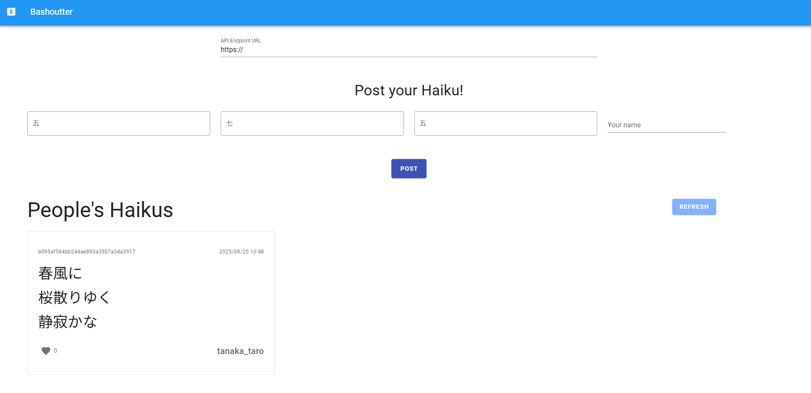The image size is (811, 393).
Task: Click the last 五 haiku line input
Action: pyautogui.click(x=506, y=123)
